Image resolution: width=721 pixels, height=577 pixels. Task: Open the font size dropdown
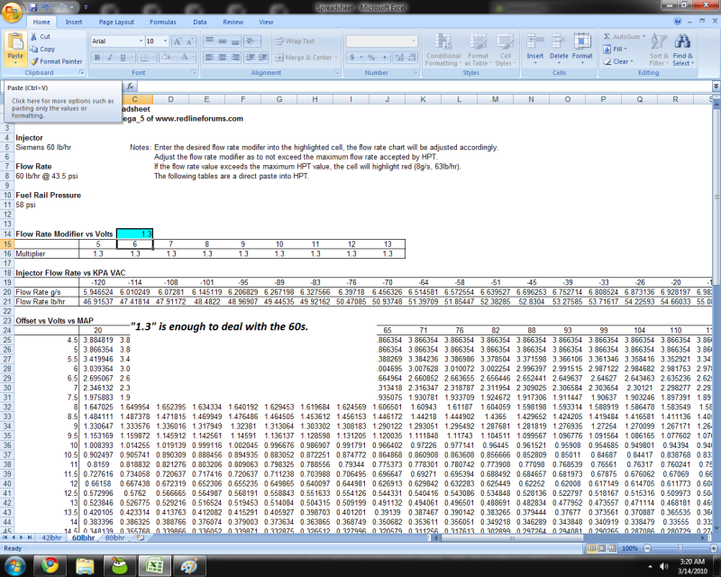coord(165,41)
